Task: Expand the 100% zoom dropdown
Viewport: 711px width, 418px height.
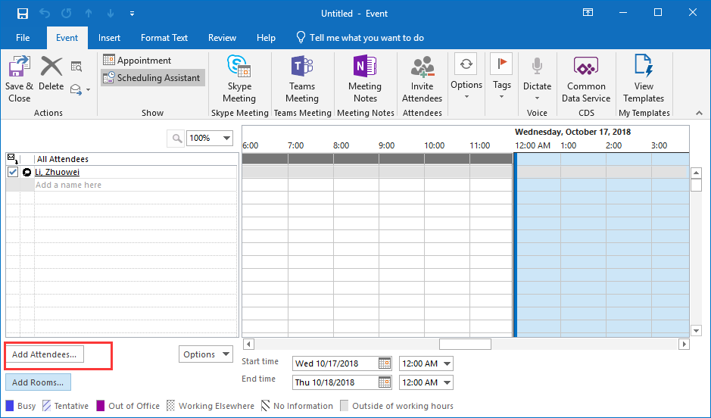Action: tap(226, 138)
